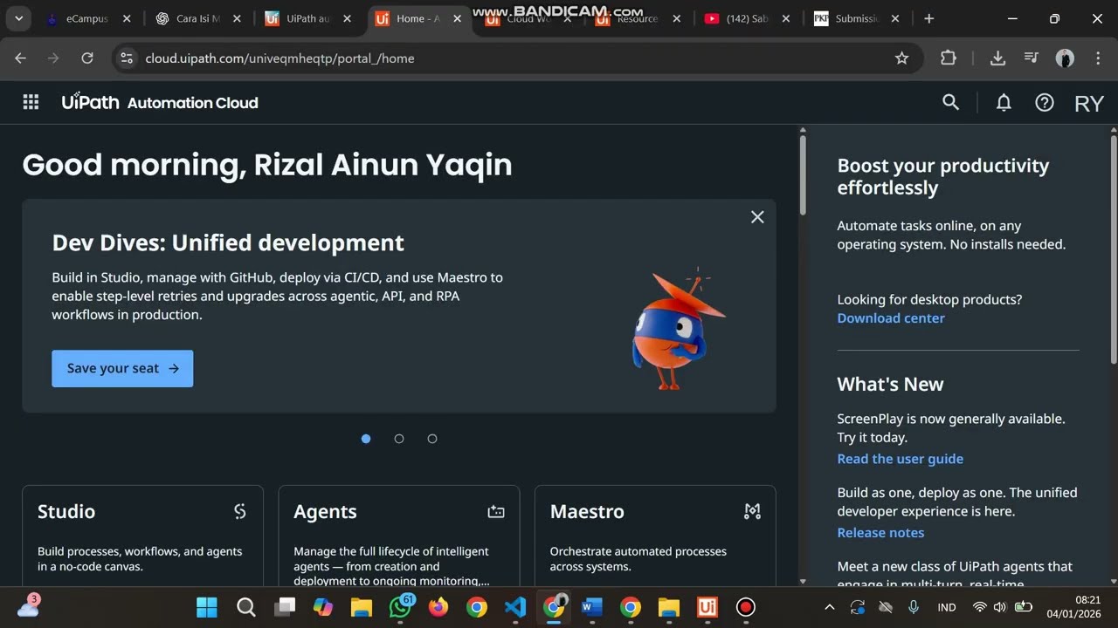This screenshot has width=1118, height=628.
Task: Select the second carousel dot
Action: pos(399,439)
